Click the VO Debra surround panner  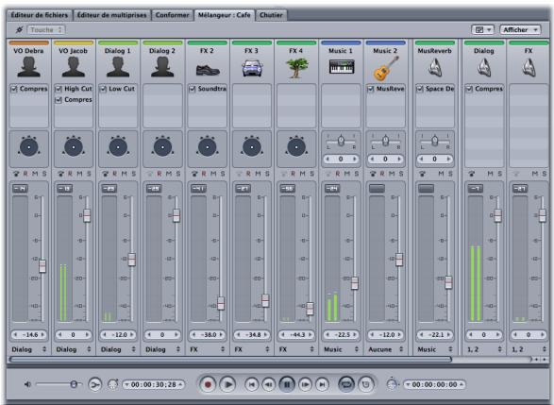(x=28, y=147)
